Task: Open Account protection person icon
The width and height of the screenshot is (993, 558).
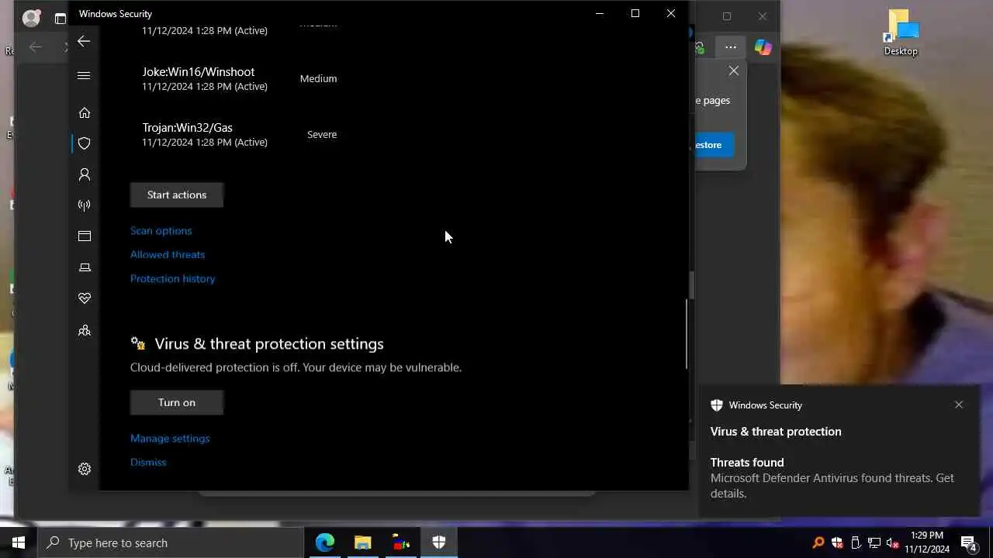Action: [85, 174]
